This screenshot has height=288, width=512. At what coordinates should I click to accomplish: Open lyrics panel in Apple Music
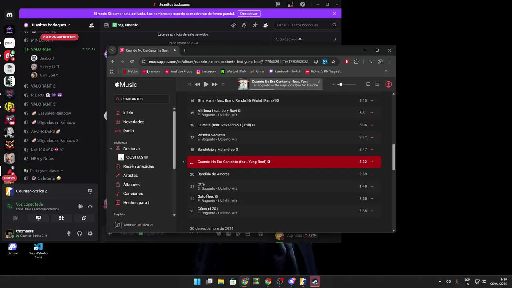coord(368,84)
